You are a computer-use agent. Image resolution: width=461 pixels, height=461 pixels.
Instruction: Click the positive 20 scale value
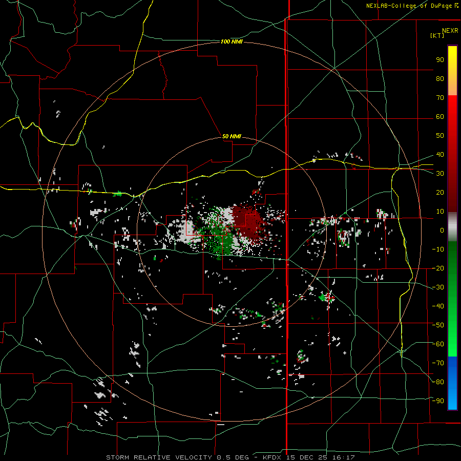(x=440, y=193)
